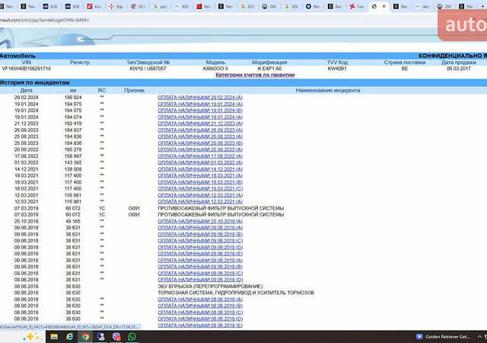487x343 pixels.
Task: Open ОПЛАТА НАЛИЧНЫМИ 20.09.2022 (A) link
Action: tap(199, 149)
